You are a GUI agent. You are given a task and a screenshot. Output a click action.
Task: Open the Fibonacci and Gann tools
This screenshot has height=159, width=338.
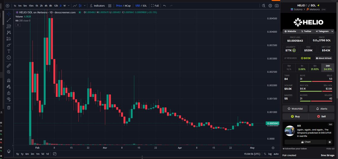[9, 26]
